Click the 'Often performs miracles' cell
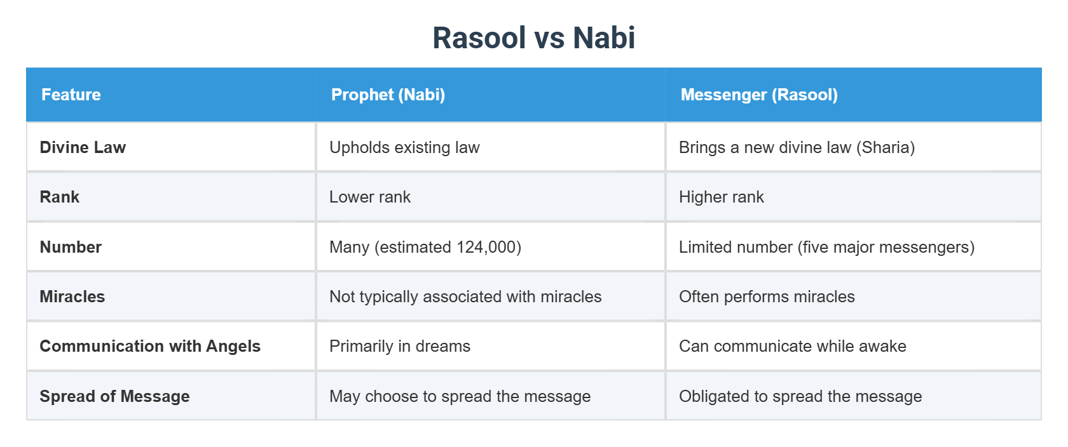 [854, 297]
